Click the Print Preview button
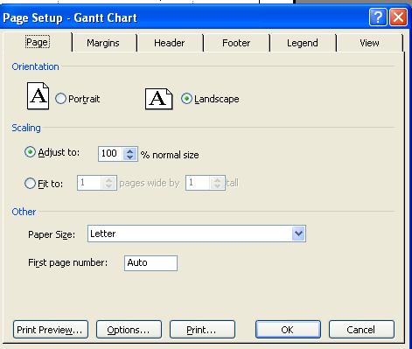412x349 pixels. pyautogui.click(x=51, y=330)
